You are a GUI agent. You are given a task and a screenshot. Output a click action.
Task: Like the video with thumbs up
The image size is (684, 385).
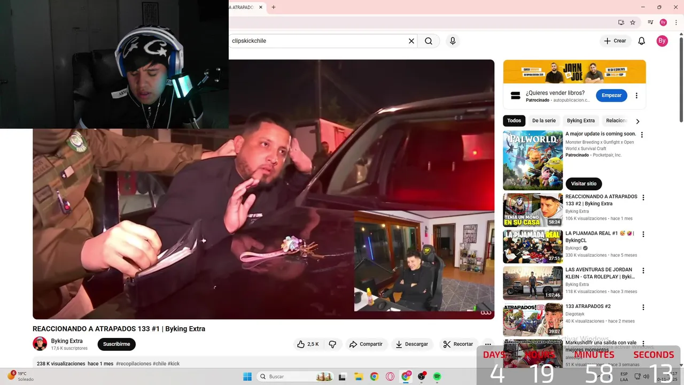click(x=308, y=344)
